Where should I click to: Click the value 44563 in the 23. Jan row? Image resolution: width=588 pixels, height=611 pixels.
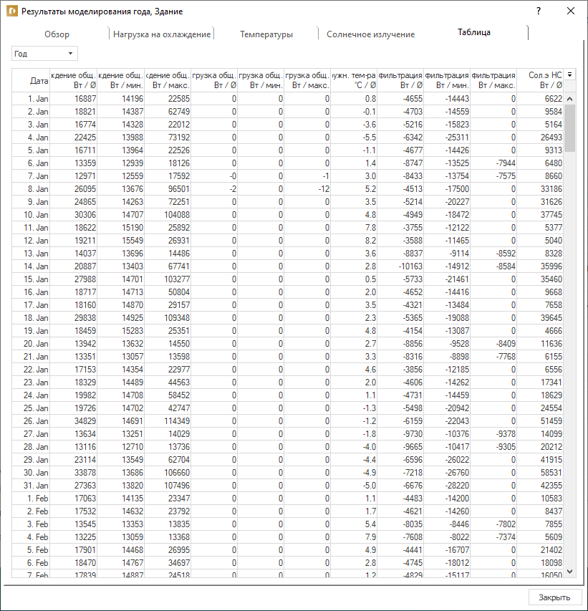pyautogui.click(x=179, y=383)
